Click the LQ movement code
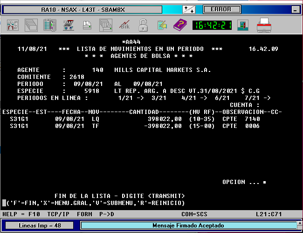Image resolution: width=303 pixels, height=233 pixels. click(96, 119)
